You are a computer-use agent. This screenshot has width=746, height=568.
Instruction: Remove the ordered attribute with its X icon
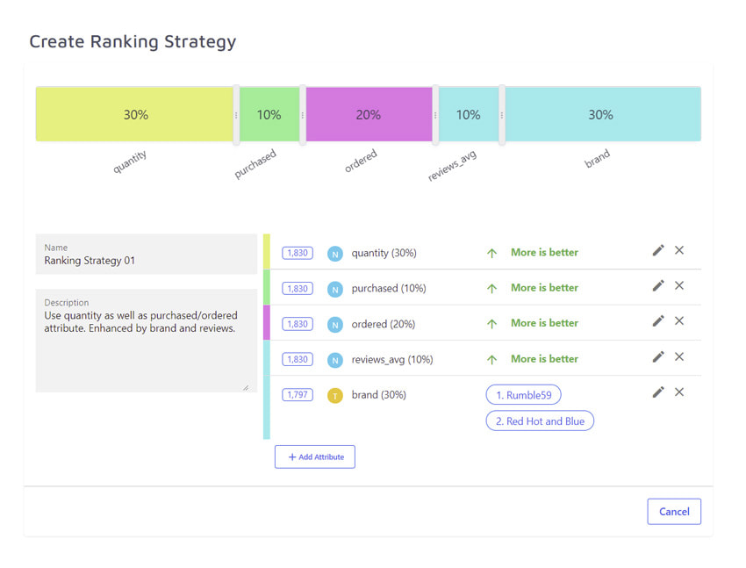coord(679,321)
